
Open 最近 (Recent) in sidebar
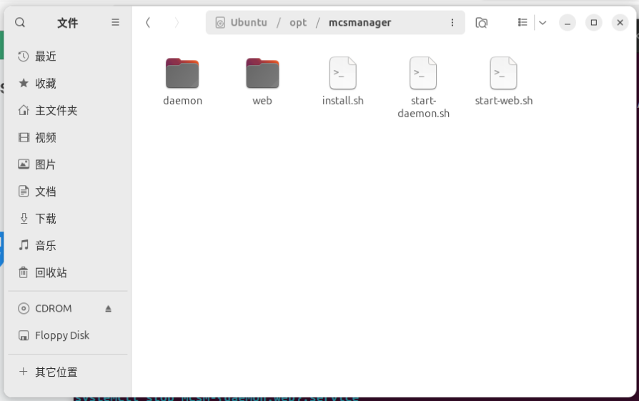[x=68, y=56]
